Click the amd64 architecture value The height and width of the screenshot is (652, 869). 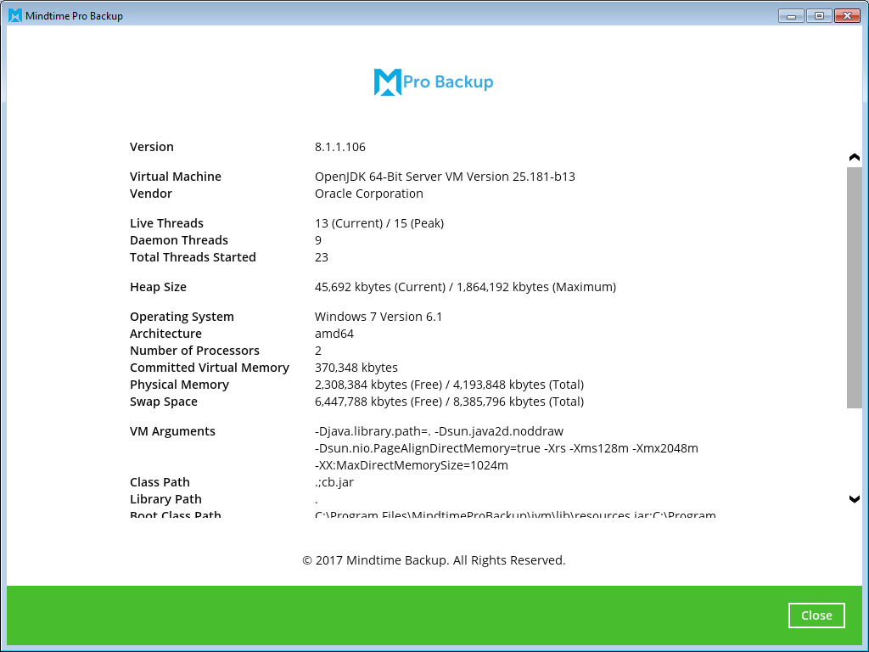tap(334, 334)
